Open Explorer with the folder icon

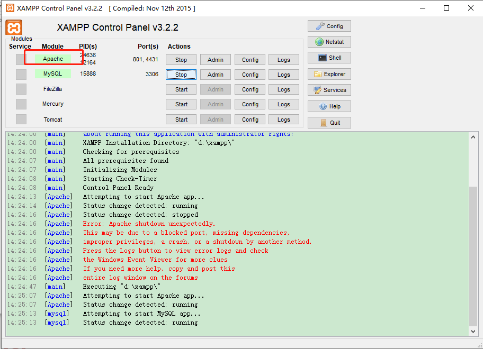(329, 74)
